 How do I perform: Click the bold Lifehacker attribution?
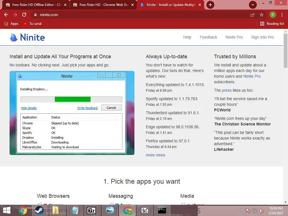click(224, 150)
